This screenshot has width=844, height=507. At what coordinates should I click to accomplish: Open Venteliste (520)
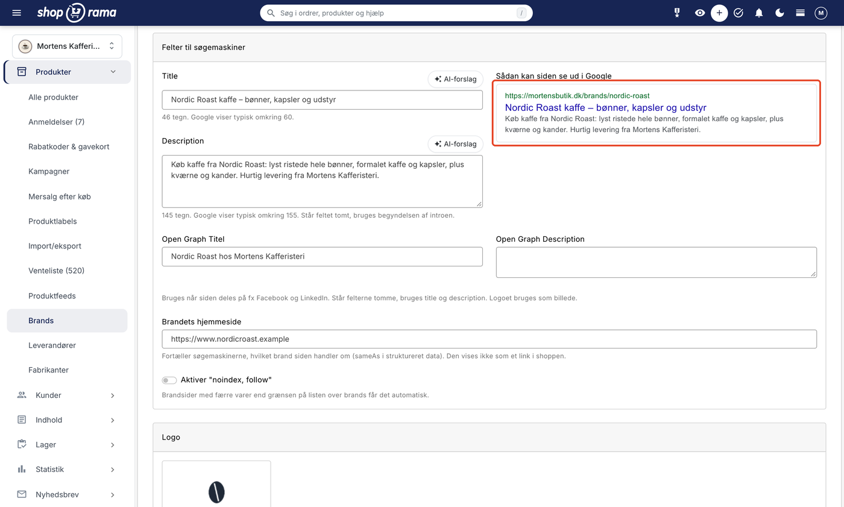pos(56,271)
